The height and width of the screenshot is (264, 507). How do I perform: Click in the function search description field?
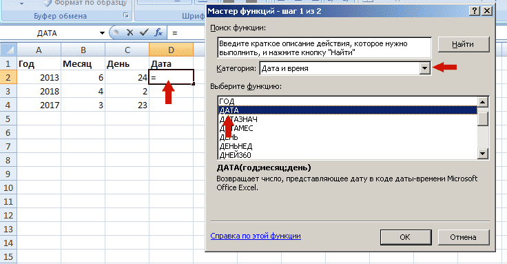pos(324,48)
